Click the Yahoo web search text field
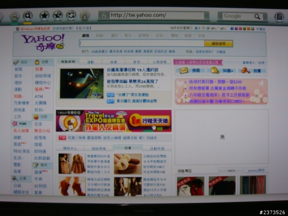The height and width of the screenshot is (216, 288). (x=142, y=43)
